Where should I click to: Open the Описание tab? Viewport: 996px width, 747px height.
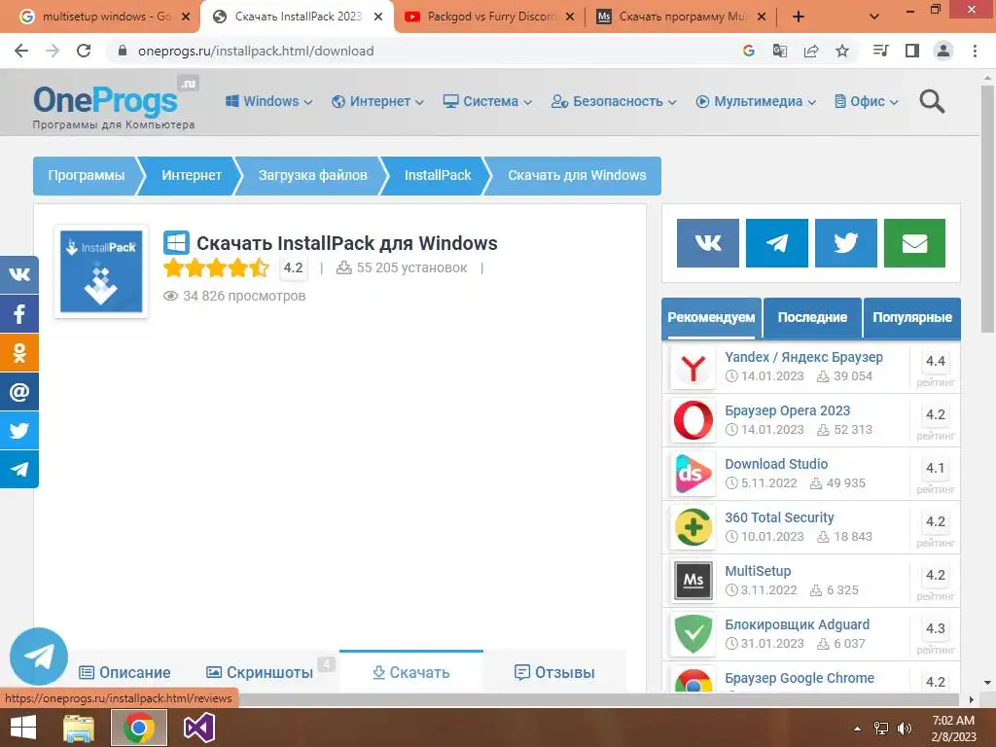click(x=125, y=672)
